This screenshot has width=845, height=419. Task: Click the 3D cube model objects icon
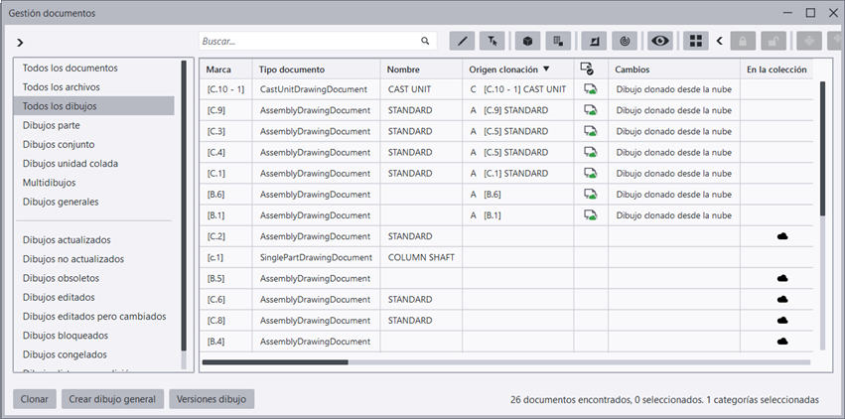529,42
